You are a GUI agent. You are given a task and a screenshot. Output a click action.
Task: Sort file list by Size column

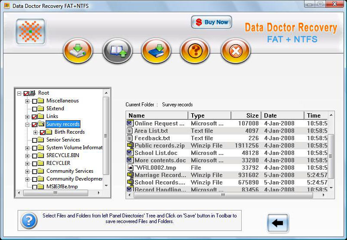point(246,115)
